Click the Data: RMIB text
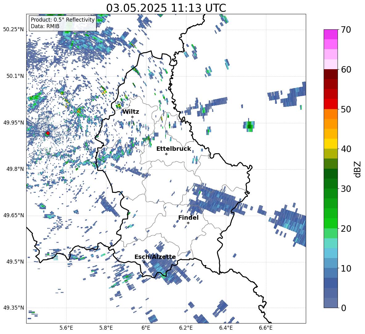 pos(45,26)
